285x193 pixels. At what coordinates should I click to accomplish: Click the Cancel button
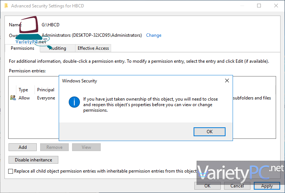tap(237, 186)
